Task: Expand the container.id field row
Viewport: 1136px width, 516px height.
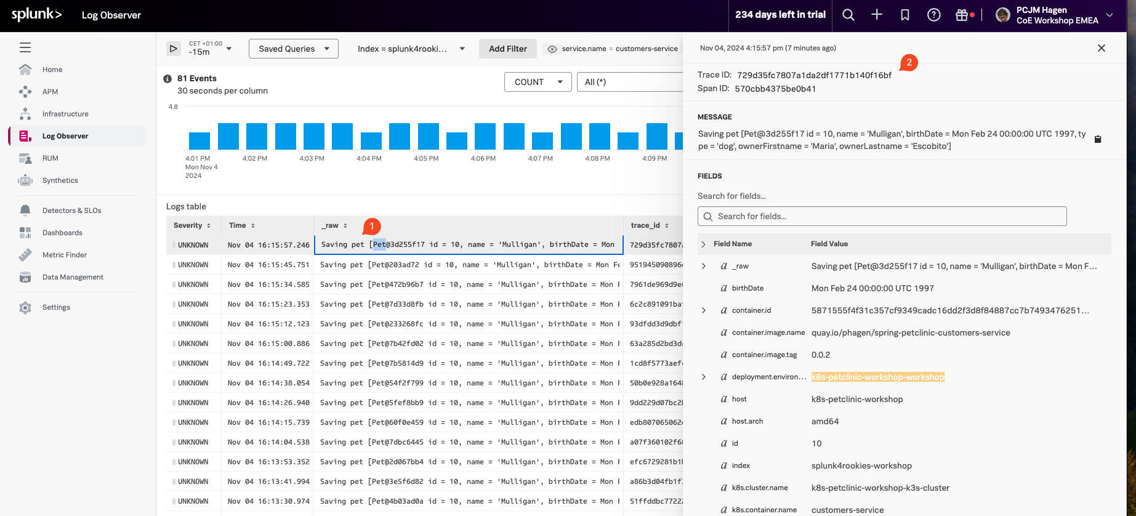Action: pos(704,310)
